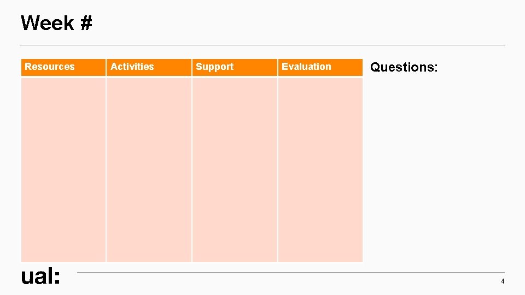Click the divider between Resources and Activities headers
The width and height of the screenshot is (525, 295).
pos(106,67)
